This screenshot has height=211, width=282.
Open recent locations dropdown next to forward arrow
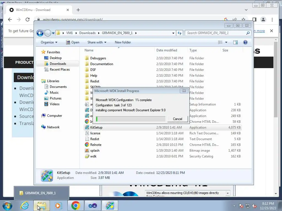coord(53,33)
